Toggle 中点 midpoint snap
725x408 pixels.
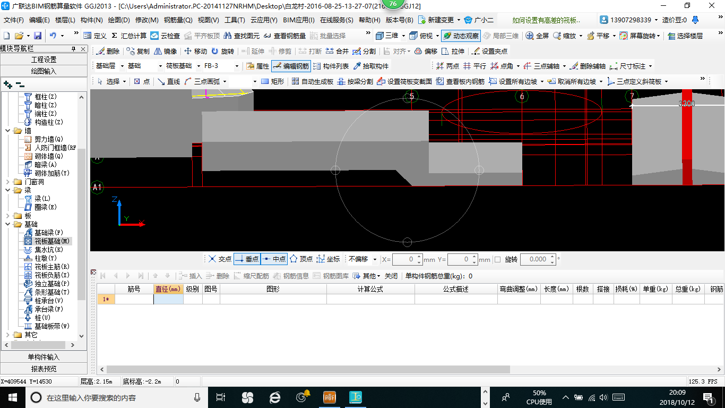click(x=274, y=259)
